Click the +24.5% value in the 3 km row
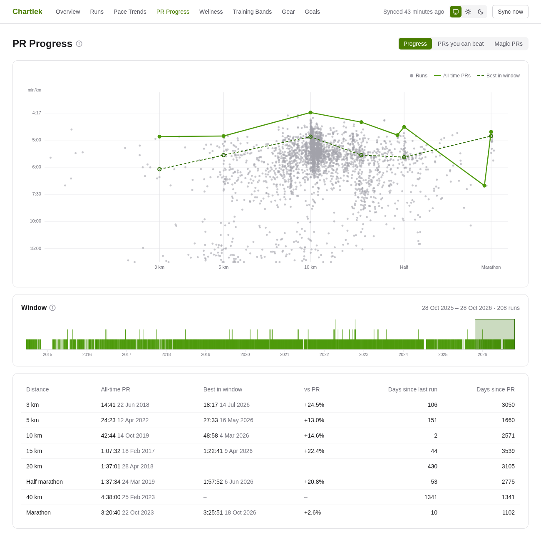 (314, 405)
